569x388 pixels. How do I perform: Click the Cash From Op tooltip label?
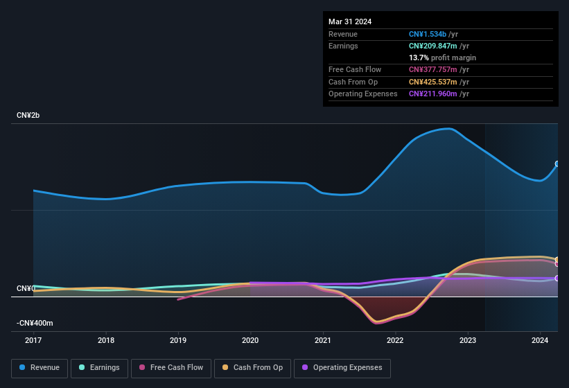(353, 82)
